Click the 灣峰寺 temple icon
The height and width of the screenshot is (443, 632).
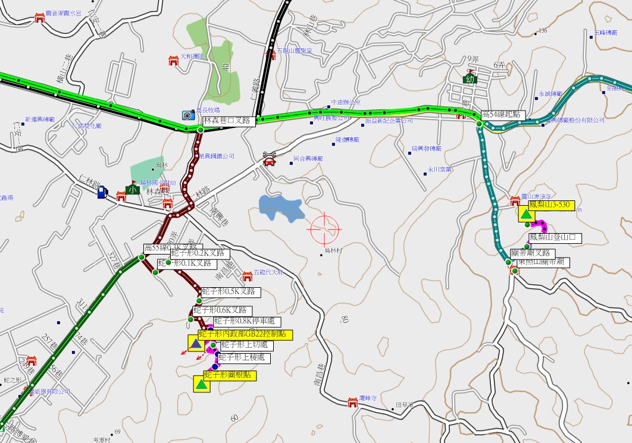point(352,403)
